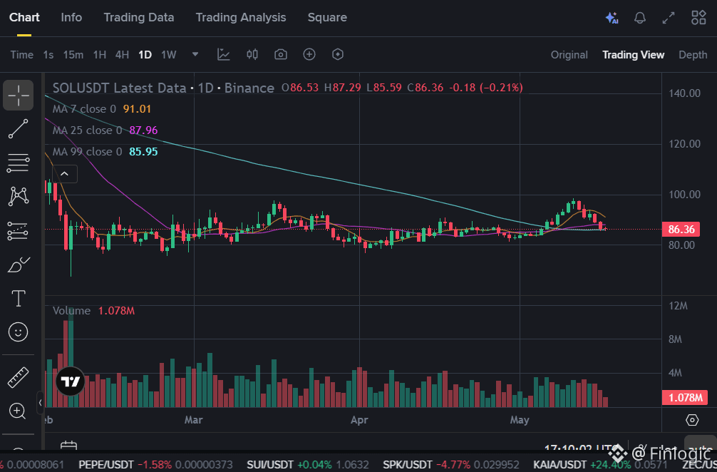Screen dimensions: 717x472
Task: Select the brush drawing tool
Action: 19,265
